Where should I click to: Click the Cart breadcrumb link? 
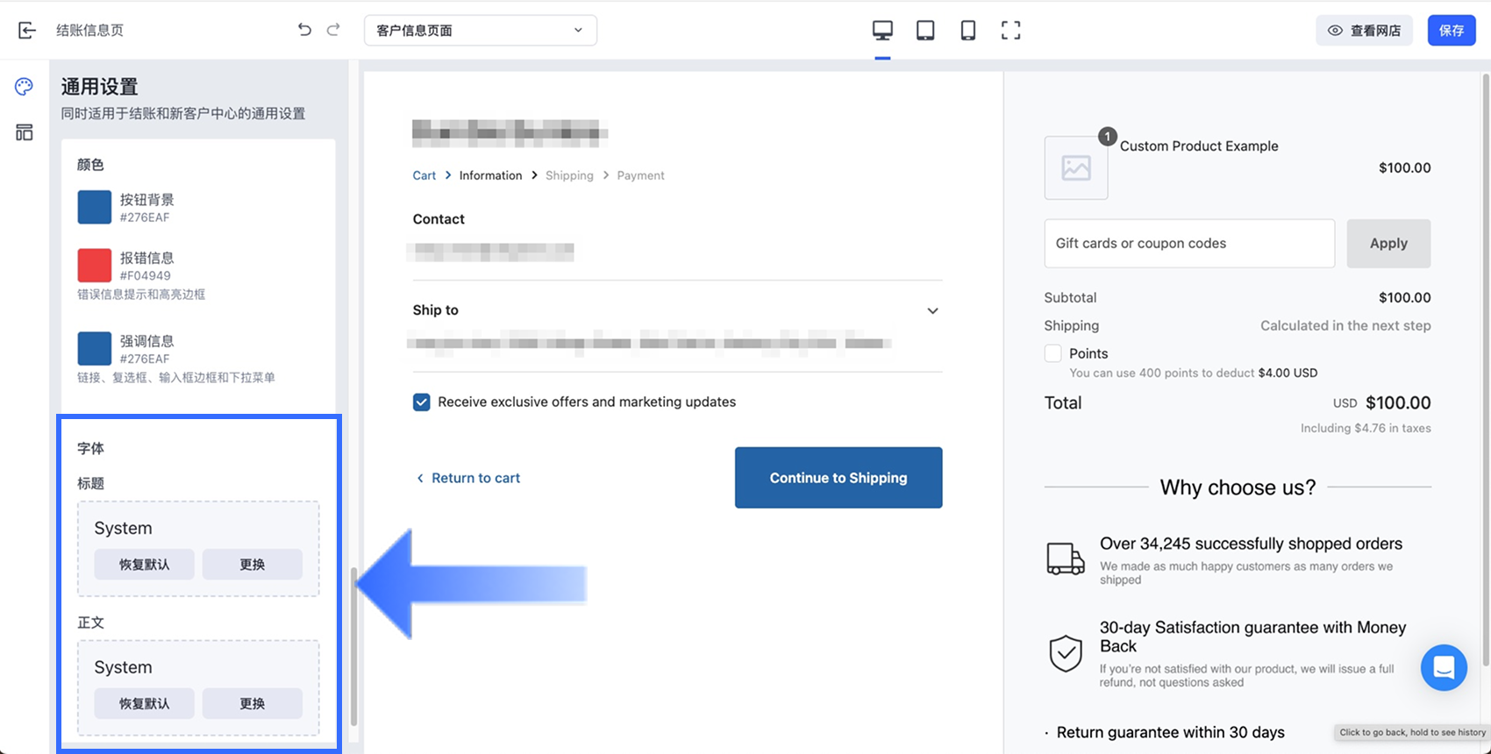click(424, 175)
